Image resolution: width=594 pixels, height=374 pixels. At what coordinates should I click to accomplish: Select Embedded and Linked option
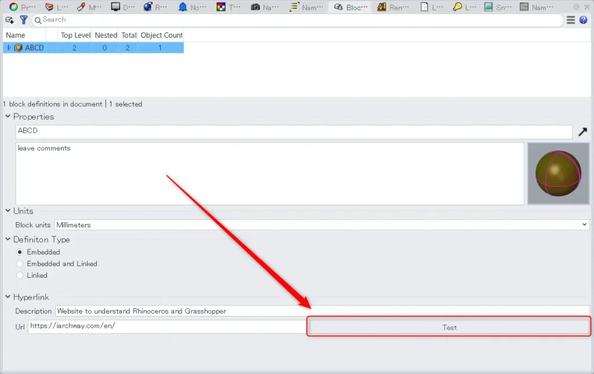20,264
